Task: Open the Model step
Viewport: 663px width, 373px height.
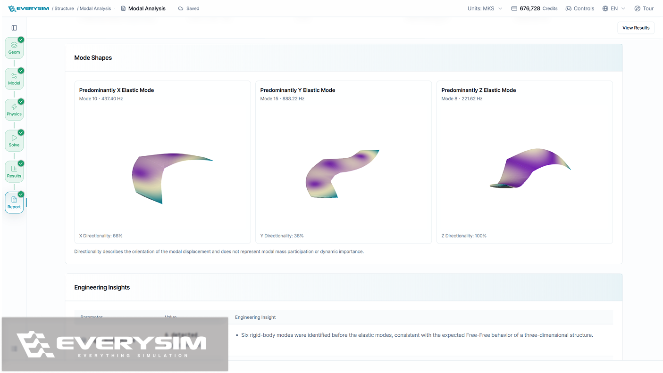Action: (x=14, y=79)
